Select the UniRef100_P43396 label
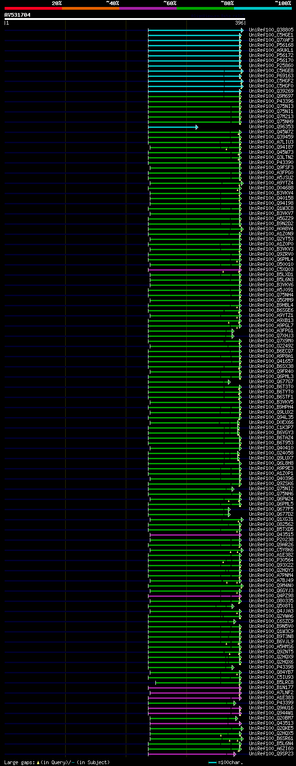This screenshot has height=766, width=296. point(271,101)
